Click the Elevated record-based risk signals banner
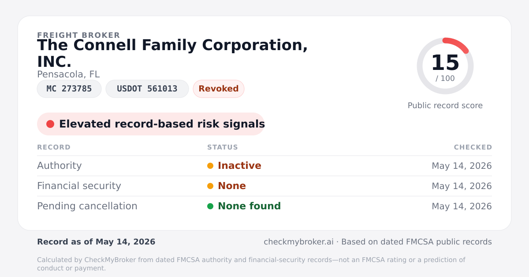This screenshot has width=529, height=277. point(151,124)
